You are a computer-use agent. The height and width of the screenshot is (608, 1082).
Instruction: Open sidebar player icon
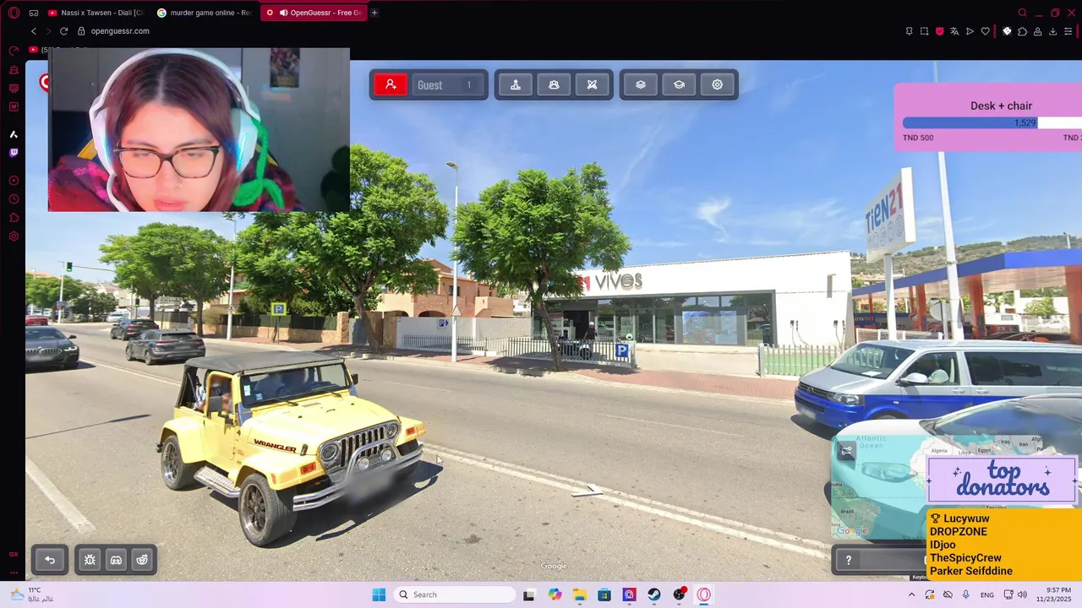[x=14, y=181]
